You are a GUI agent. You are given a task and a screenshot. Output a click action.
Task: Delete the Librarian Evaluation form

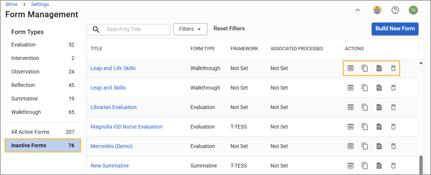[393, 107]
